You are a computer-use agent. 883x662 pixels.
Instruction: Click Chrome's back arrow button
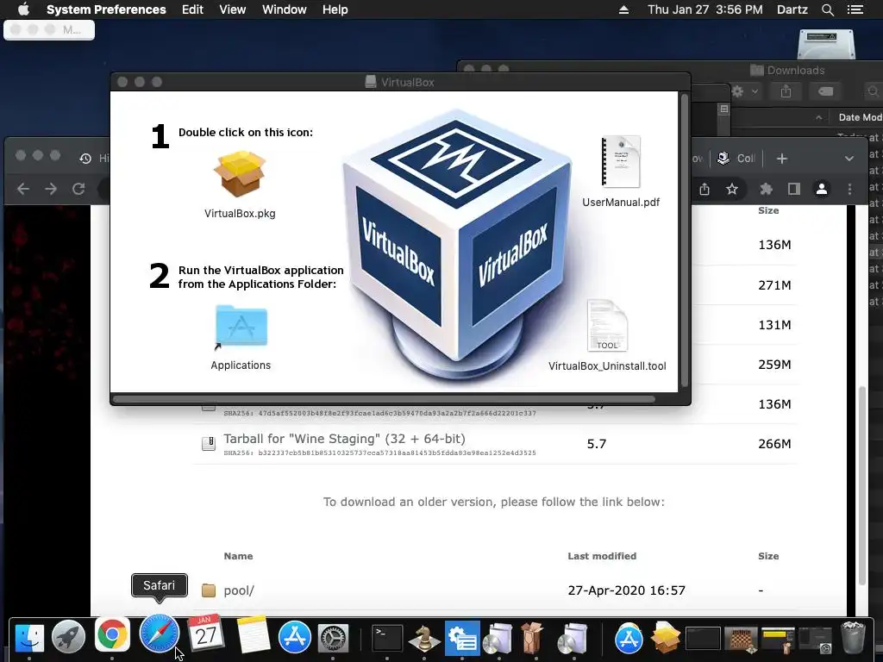[x=23, y=189]
